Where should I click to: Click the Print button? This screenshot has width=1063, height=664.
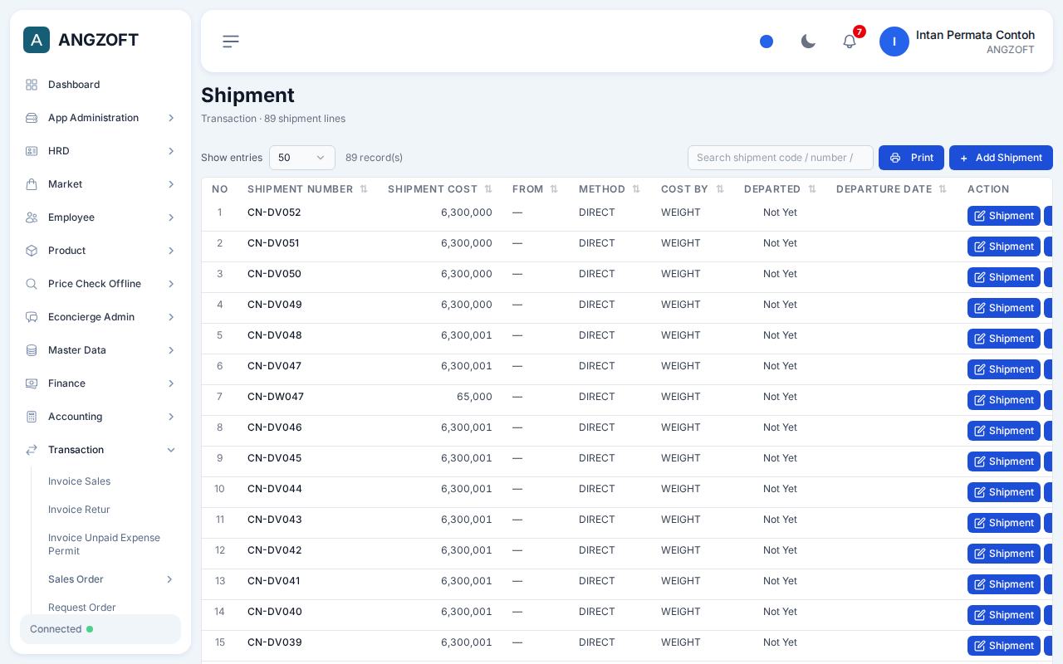click(x=911, y=158)
